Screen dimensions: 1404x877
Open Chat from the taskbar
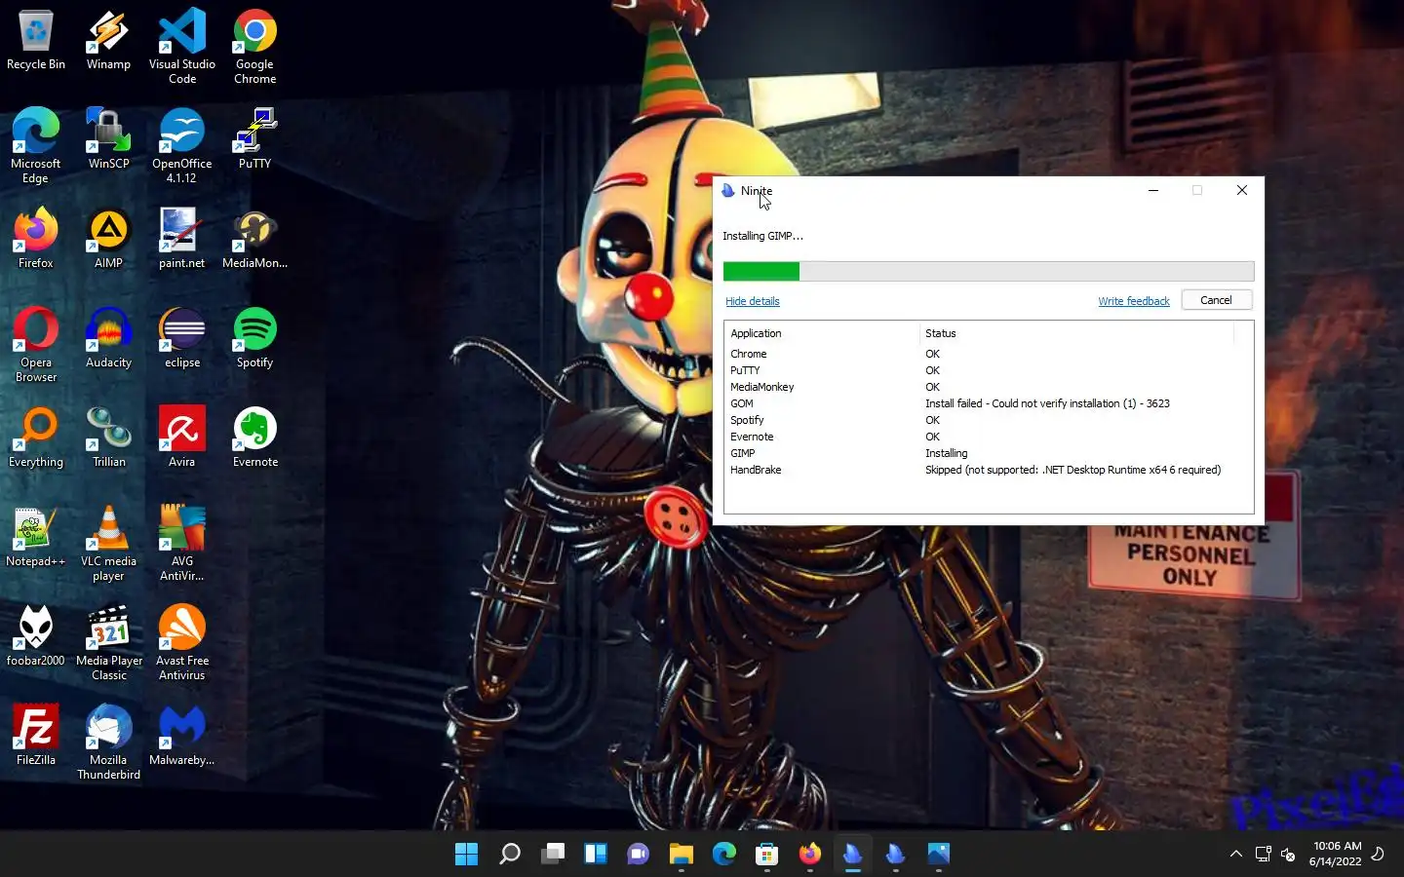(638, 855)
